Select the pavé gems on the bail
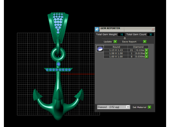 point(58,23)
